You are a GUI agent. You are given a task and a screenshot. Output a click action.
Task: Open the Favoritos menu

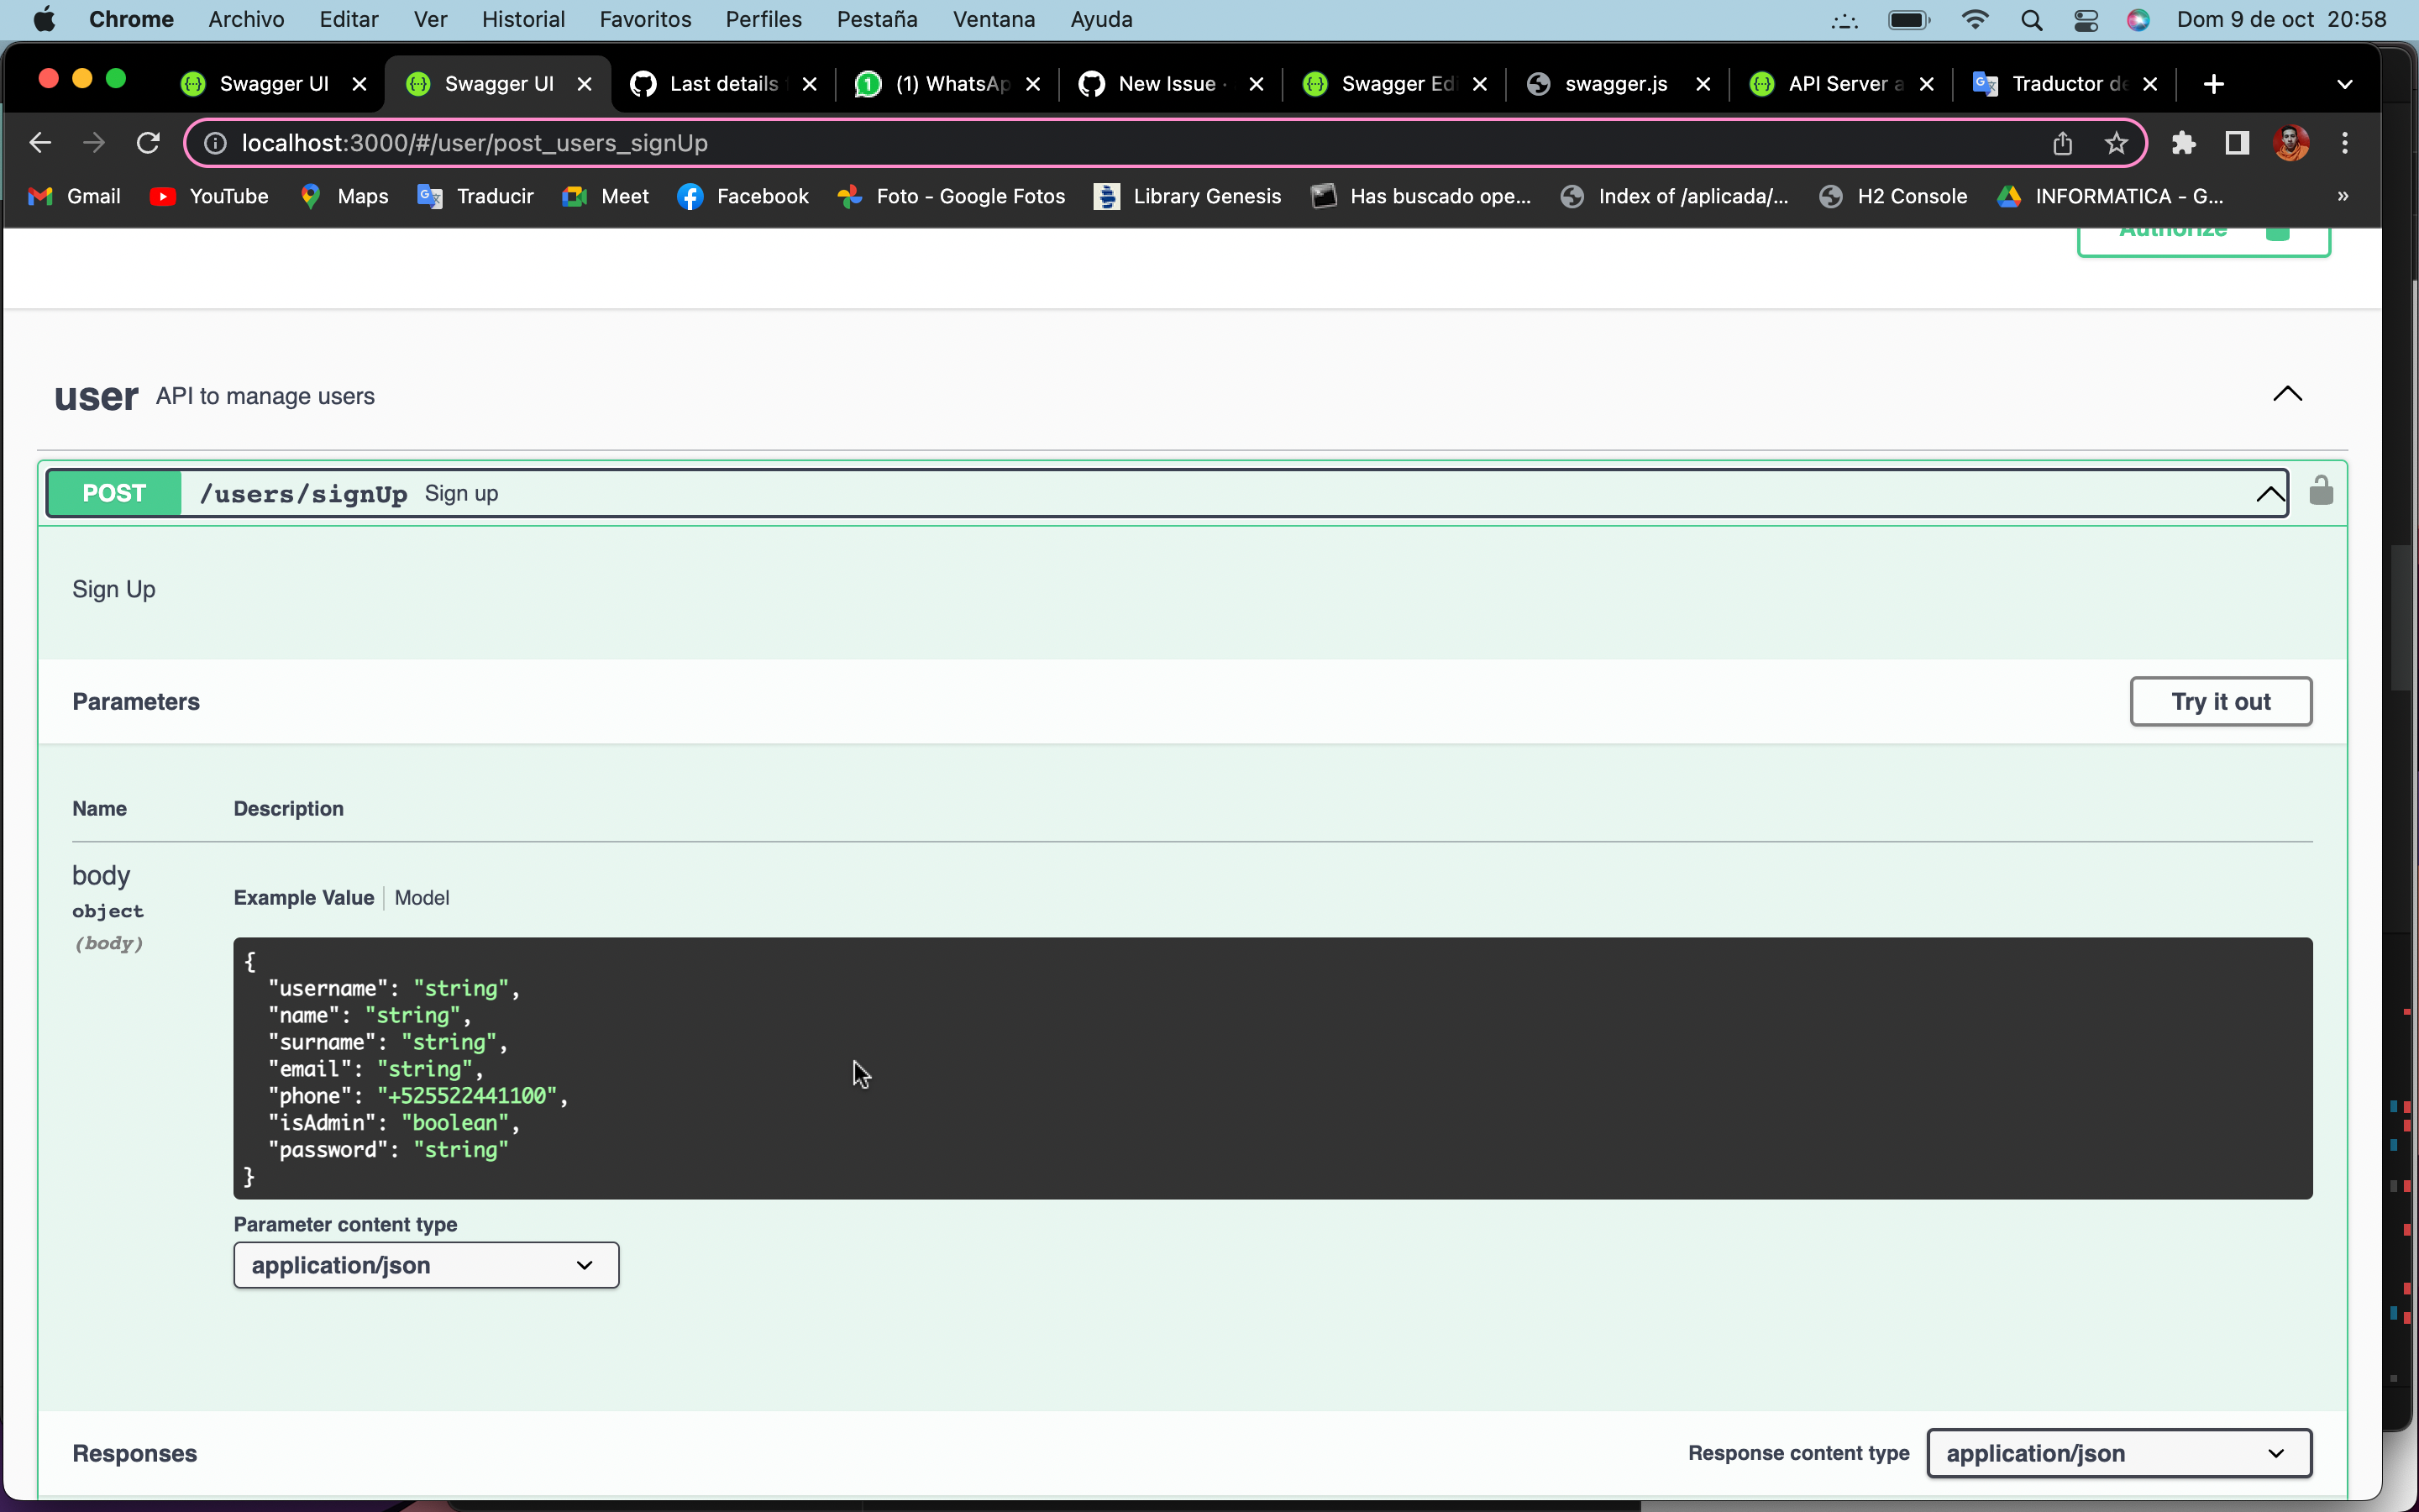[x=645, y=20]
